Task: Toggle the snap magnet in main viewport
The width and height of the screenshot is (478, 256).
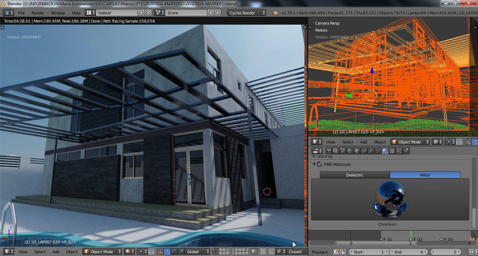Action: pos(272,252)
